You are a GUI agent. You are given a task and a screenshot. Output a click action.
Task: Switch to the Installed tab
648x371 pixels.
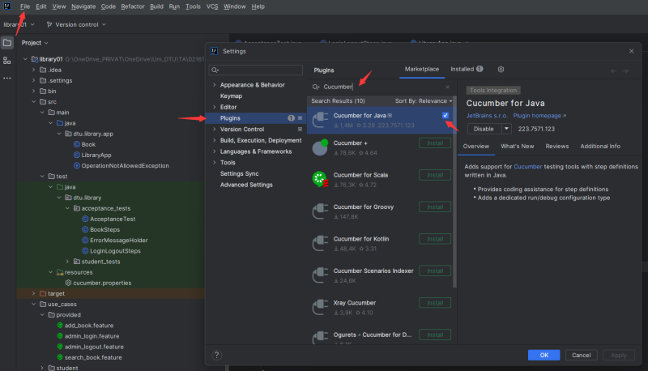click(x=467, y=69)
